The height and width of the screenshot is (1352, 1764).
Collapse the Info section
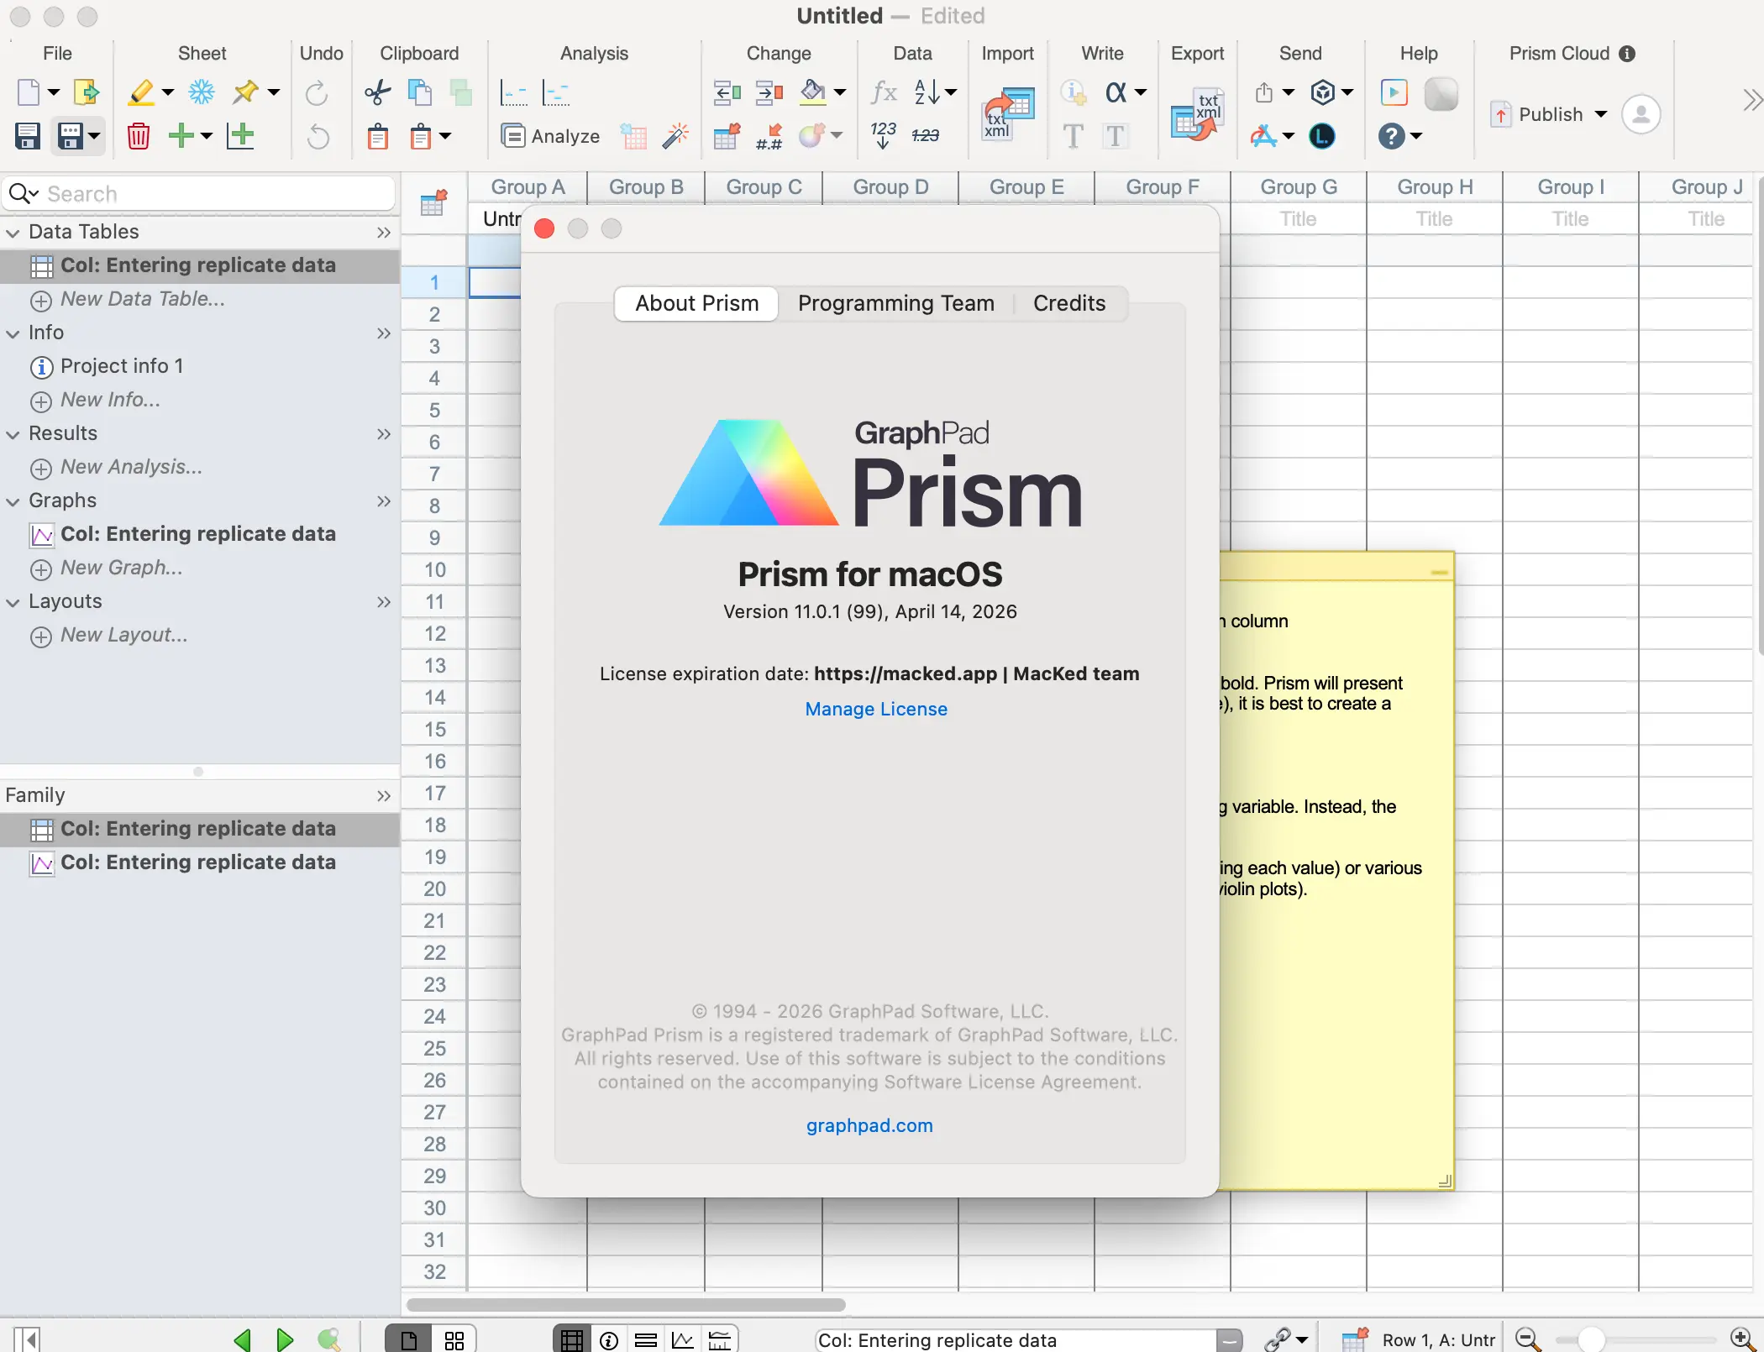tap(13, 333)
